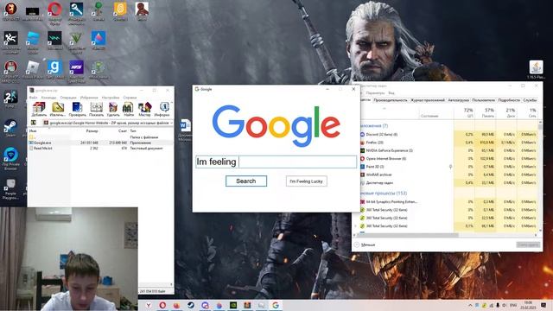Switch to Автозагрузка tab in Task Manager

tap(459, 100)
